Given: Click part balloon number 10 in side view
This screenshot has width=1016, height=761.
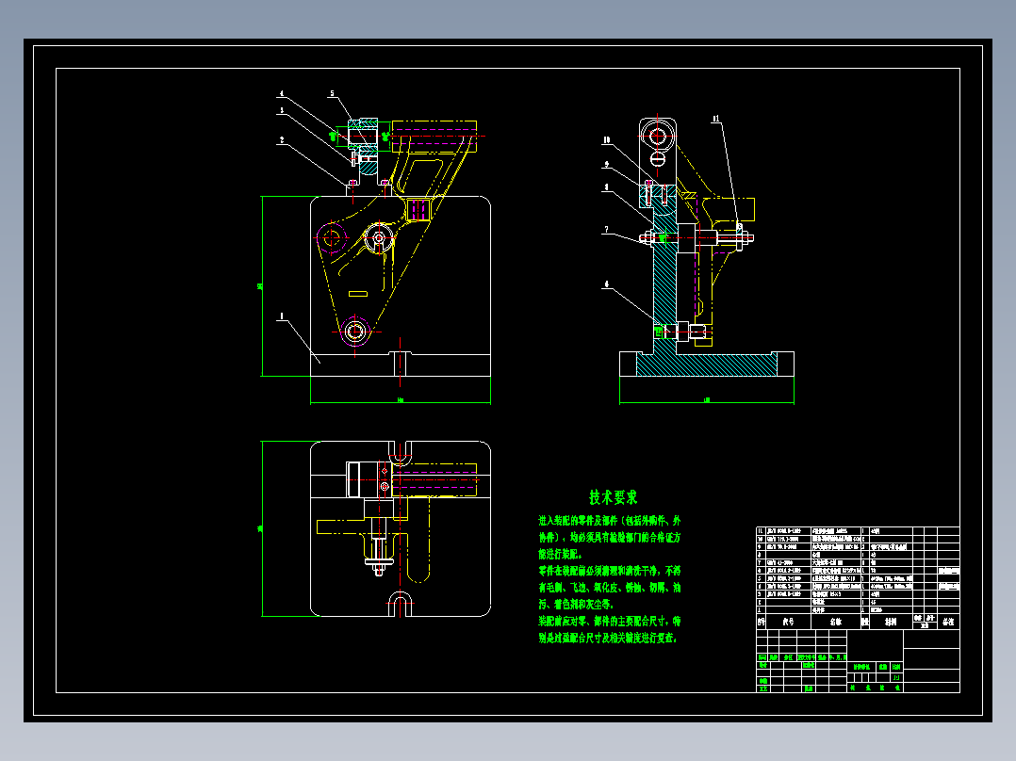Looking at the screenshot, I should coord(607,140).
